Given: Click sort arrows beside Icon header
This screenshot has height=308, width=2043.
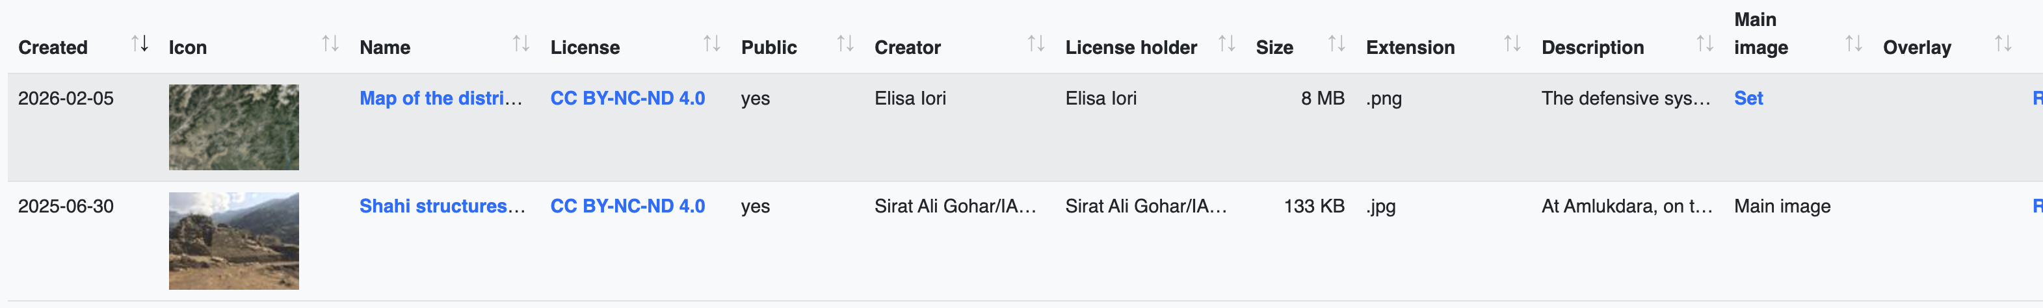Looking at the screenshot, I should click(x=330, y=44).
